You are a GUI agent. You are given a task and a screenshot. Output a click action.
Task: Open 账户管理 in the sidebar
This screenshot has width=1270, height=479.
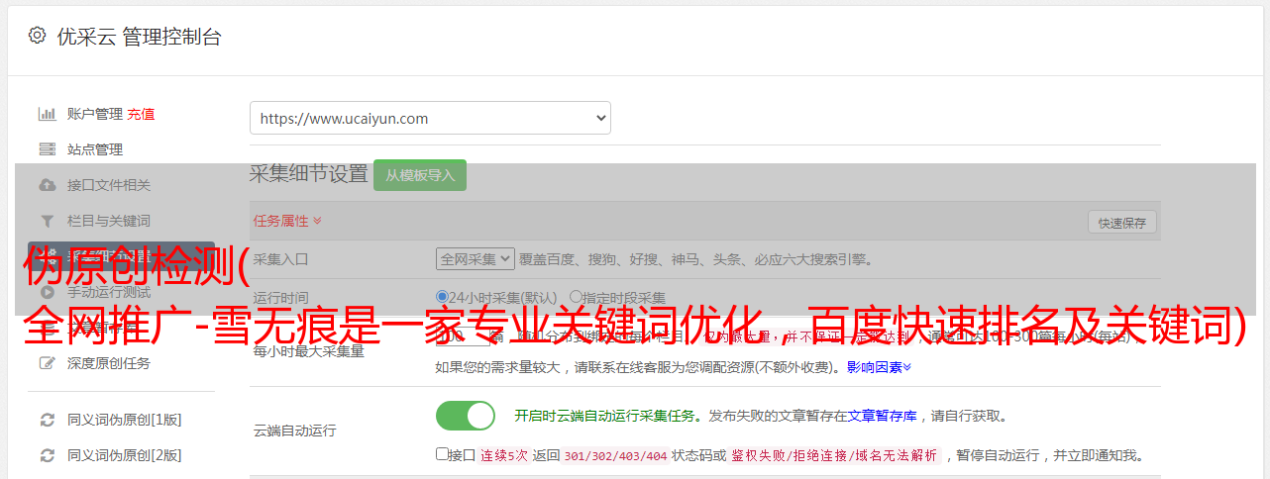point(95,114)
